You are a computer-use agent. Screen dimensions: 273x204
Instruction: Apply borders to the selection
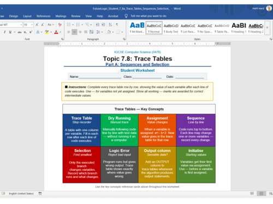pyautogui.click(x=118, y=32)
